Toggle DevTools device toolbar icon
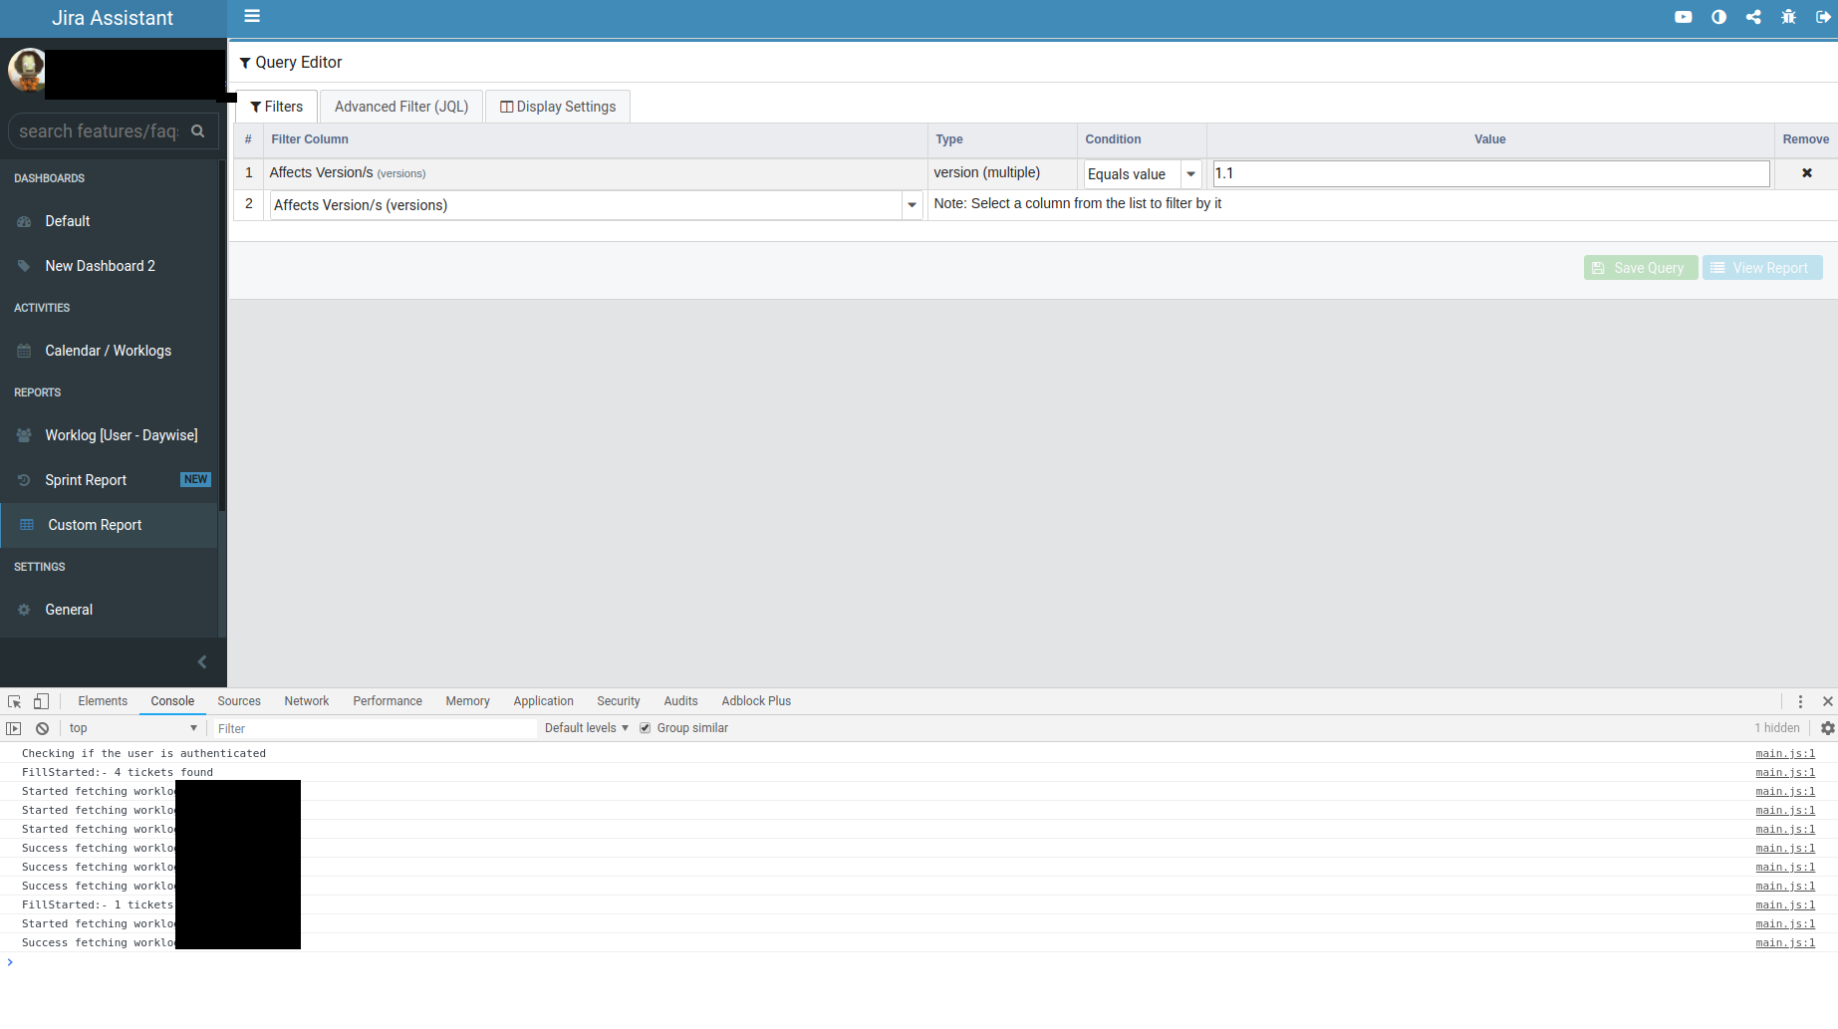Image resolution: width=1838 pixels, height=1029 pixels. point(41,701)
